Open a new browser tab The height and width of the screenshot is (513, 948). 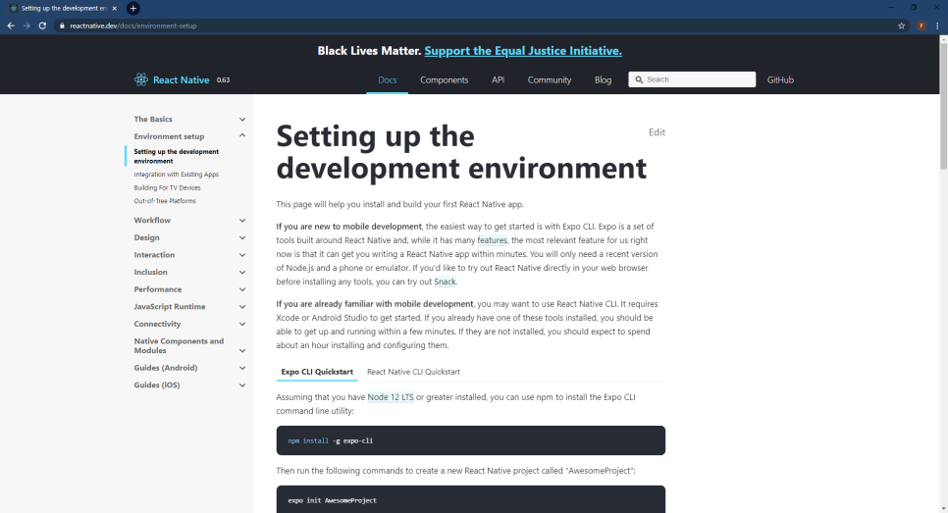pyautogui.click(x=133, y=8)
